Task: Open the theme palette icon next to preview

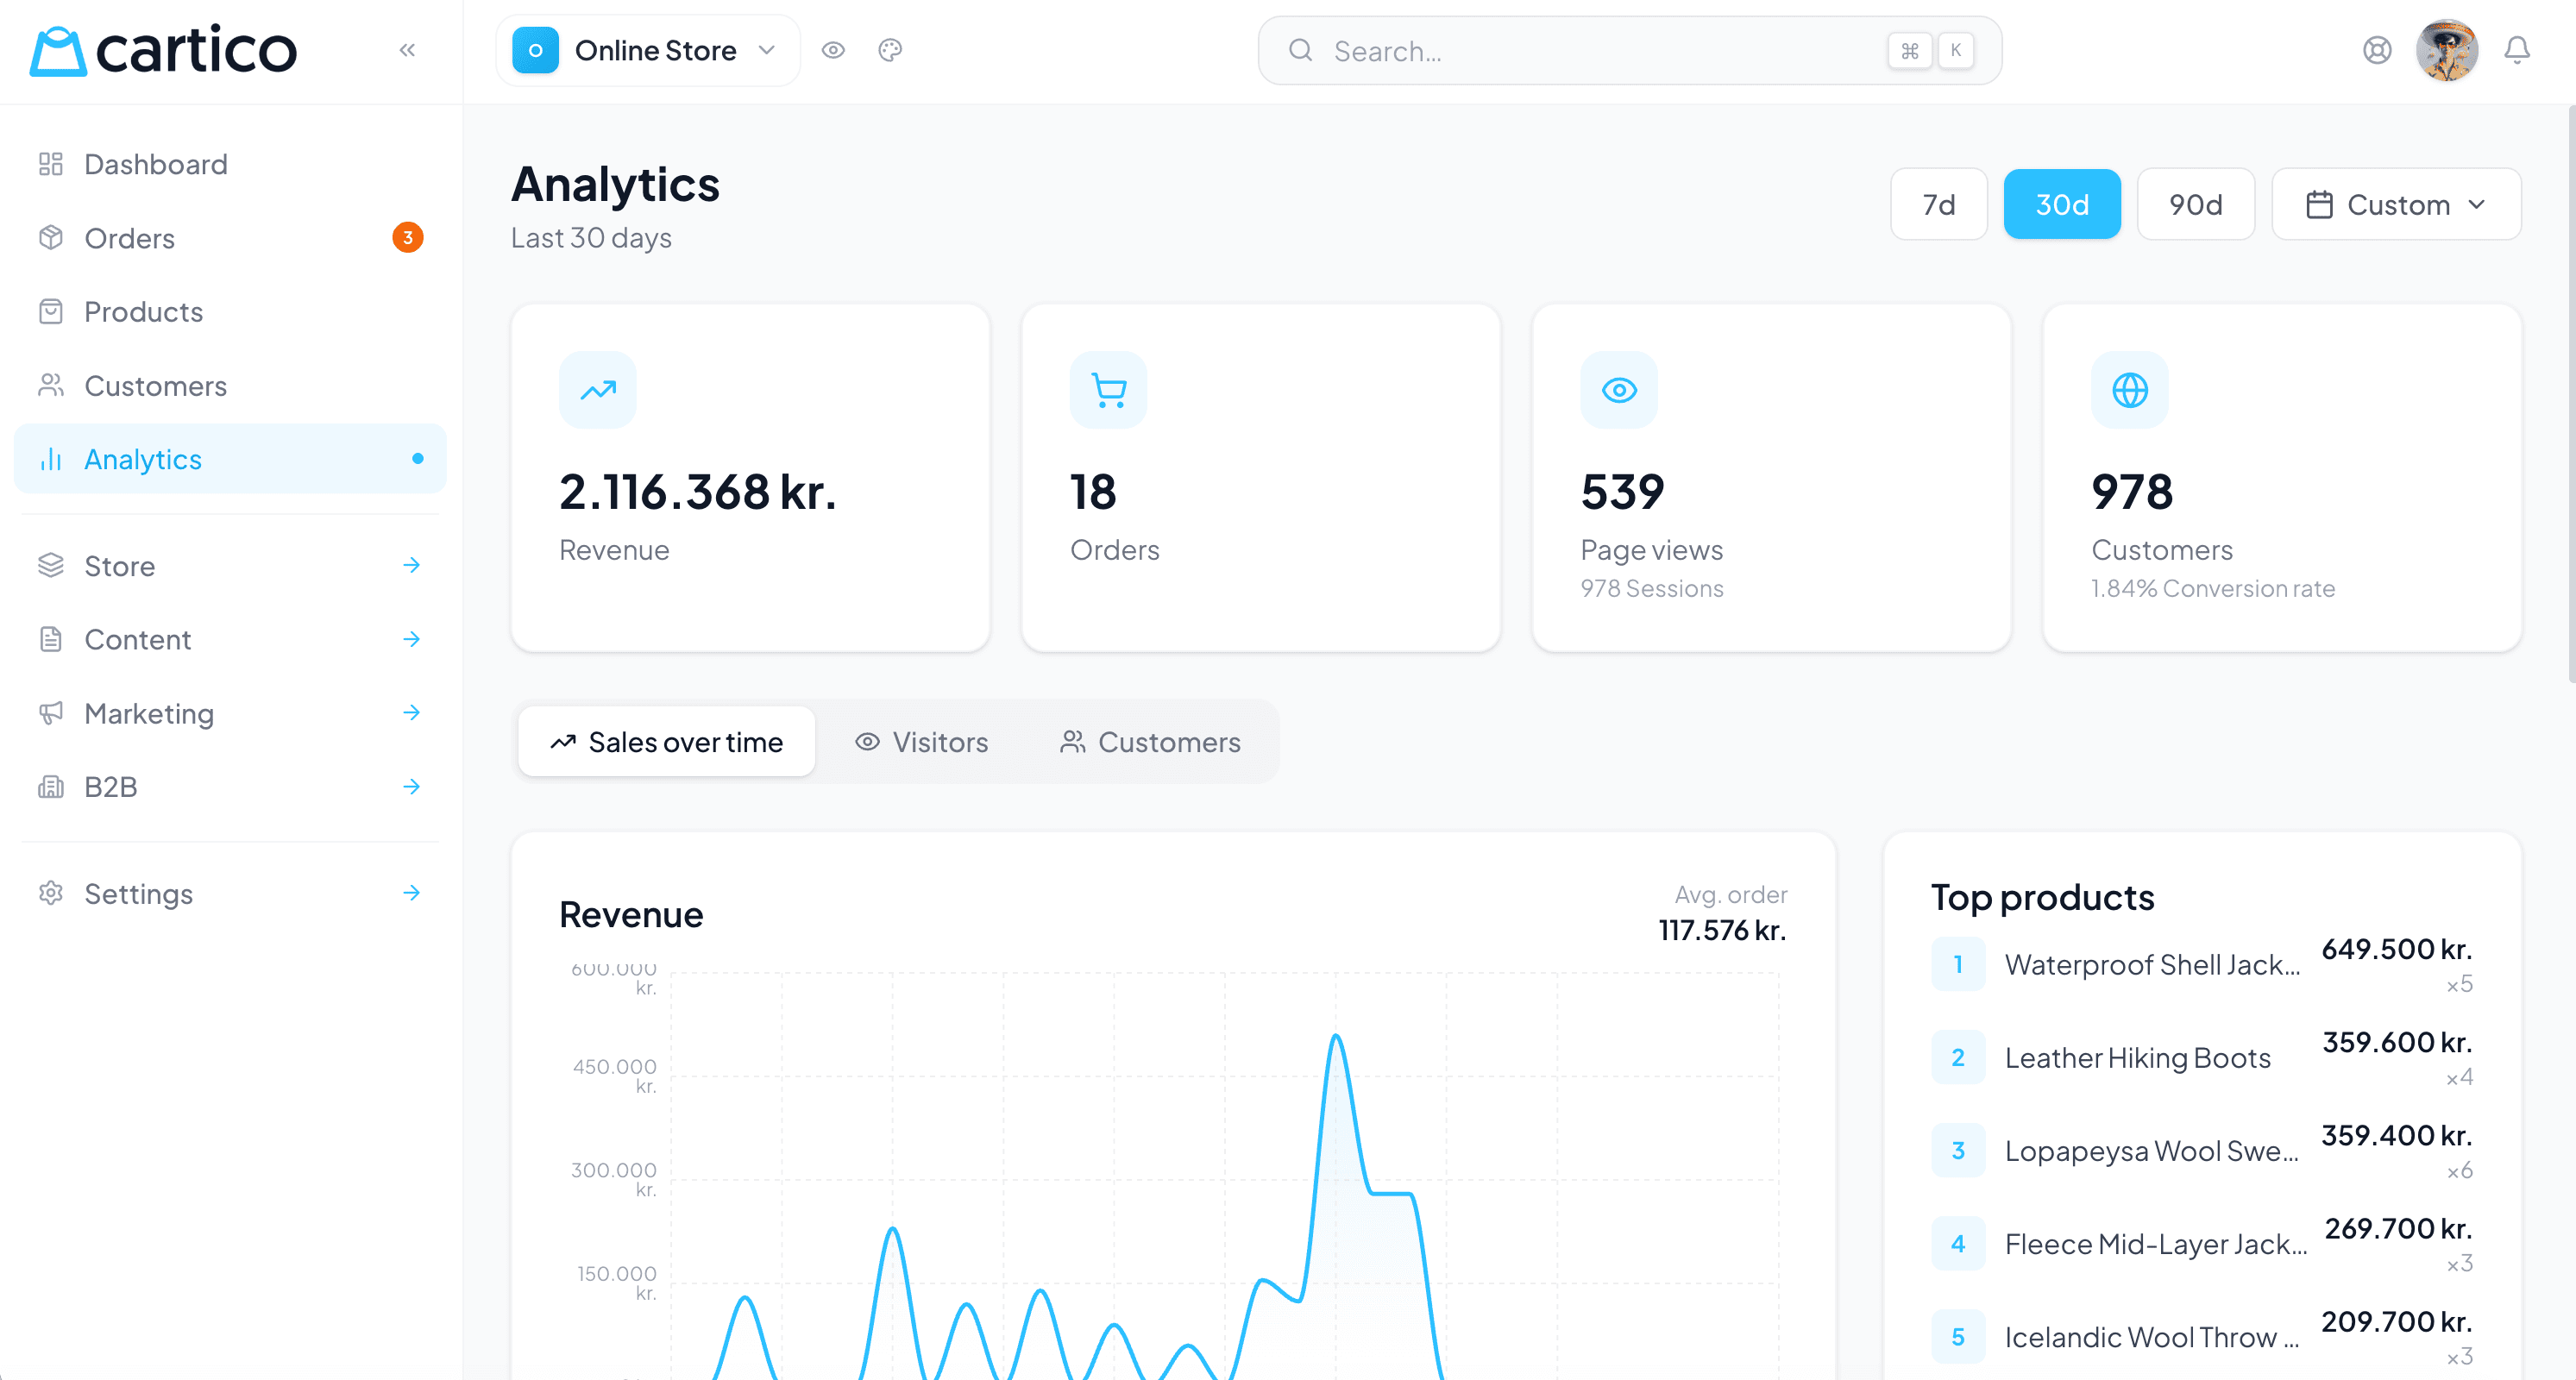Action: click(890, 50)
